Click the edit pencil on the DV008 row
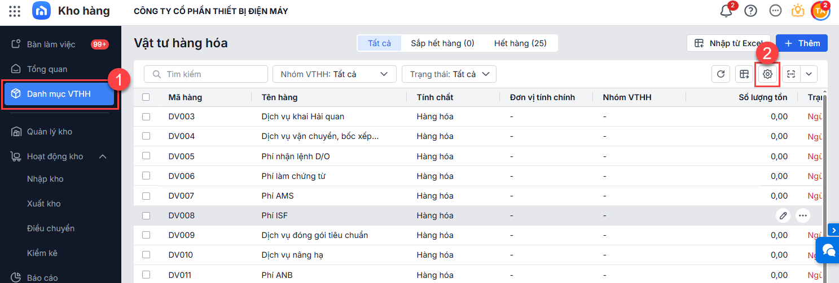Viewport: 839px width, 283px height. click(783, 215)
